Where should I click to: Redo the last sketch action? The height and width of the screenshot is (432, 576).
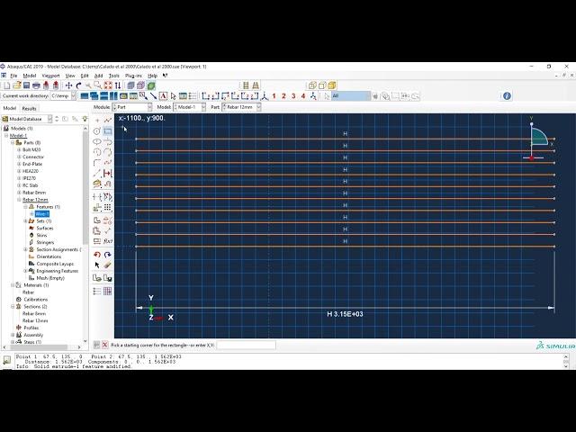108,255
